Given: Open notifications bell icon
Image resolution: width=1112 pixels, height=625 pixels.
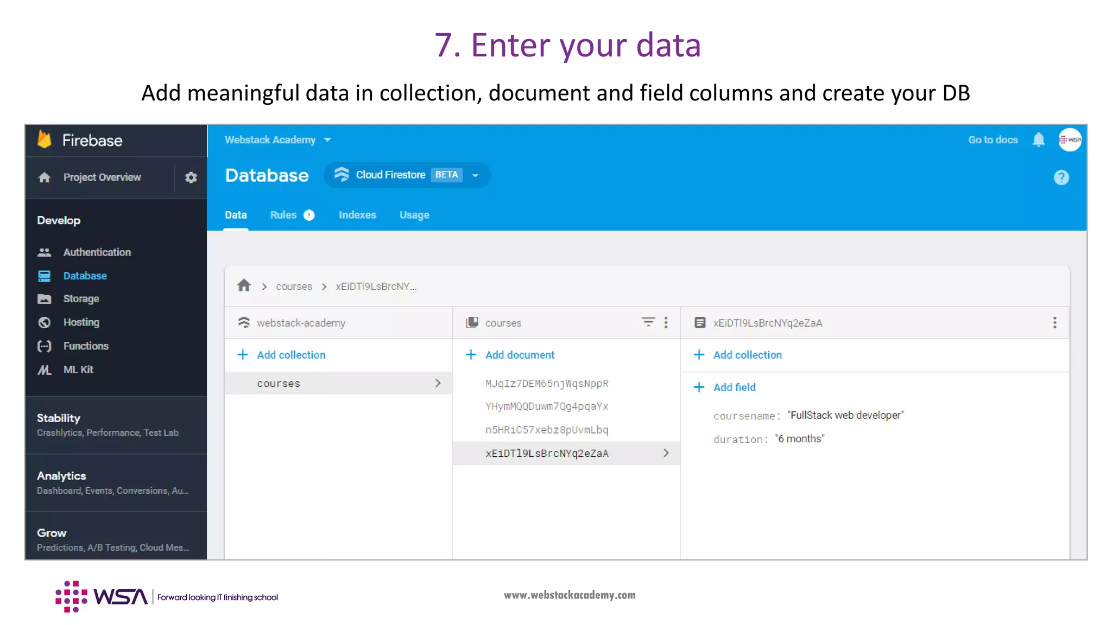Looking at the screenshot, I should [x=1038, y=140].
